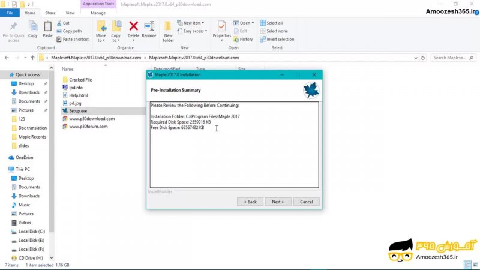Click Next in Maple installer
Screen dimensions: 480x270
[x=278, y=202]
